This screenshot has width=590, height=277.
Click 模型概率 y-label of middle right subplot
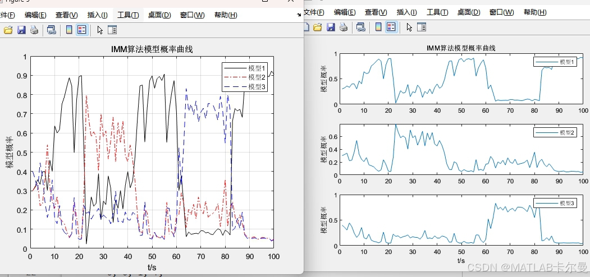[x=323, y=149]
